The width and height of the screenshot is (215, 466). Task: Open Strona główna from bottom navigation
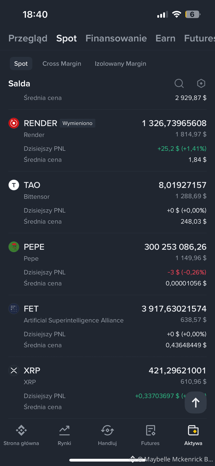[x=21, y=430]
